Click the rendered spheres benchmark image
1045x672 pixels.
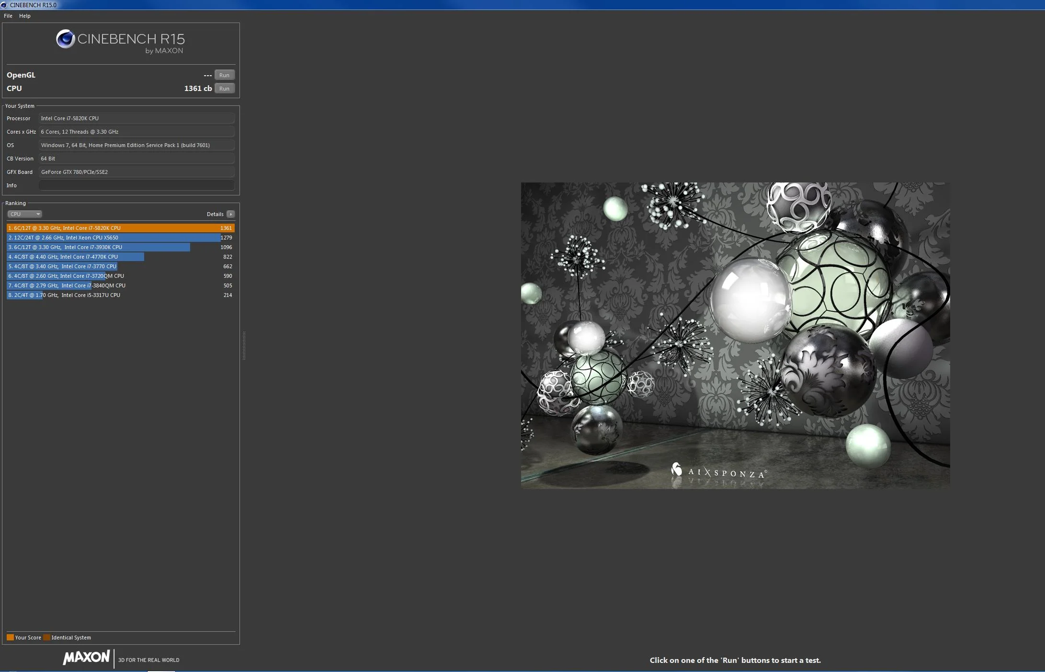point(735,335)
